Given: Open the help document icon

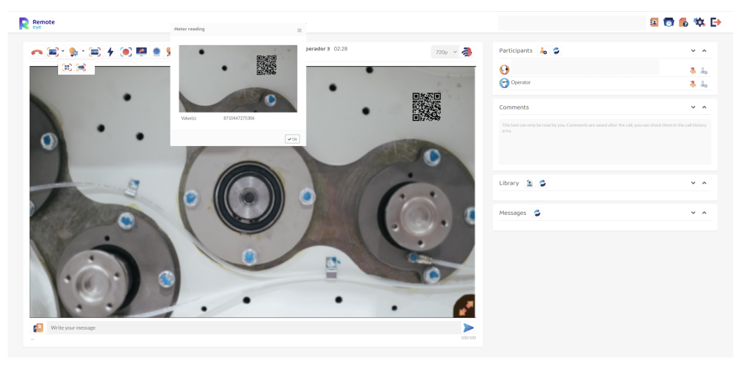Looking at the screenshot, I should click(x=683, y=22).
